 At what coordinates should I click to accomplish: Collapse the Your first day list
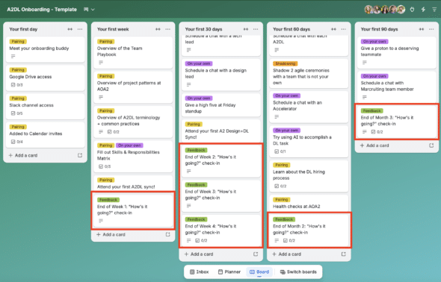point(70,29)
